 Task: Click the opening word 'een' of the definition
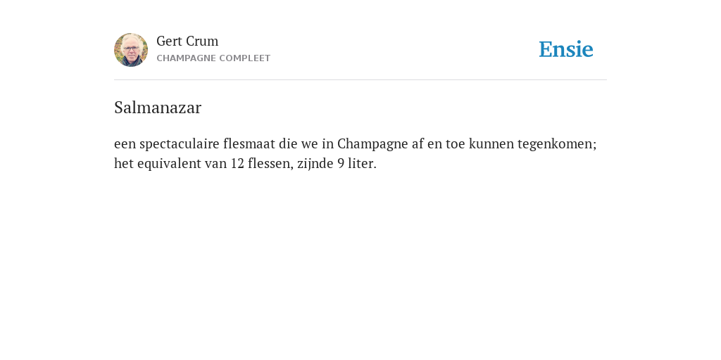125,144
